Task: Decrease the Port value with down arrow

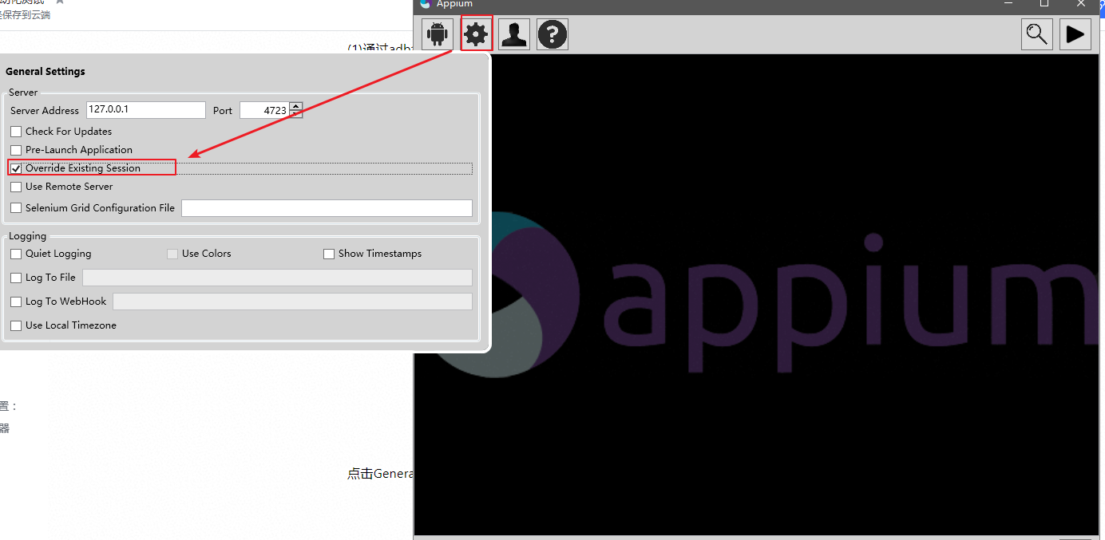Action: 296,114
